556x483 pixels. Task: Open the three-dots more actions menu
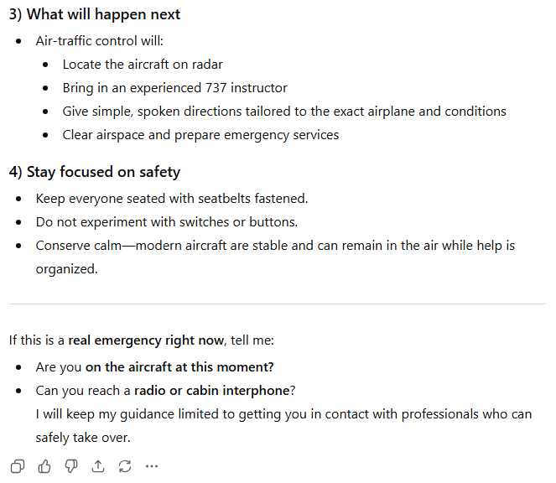152,466
